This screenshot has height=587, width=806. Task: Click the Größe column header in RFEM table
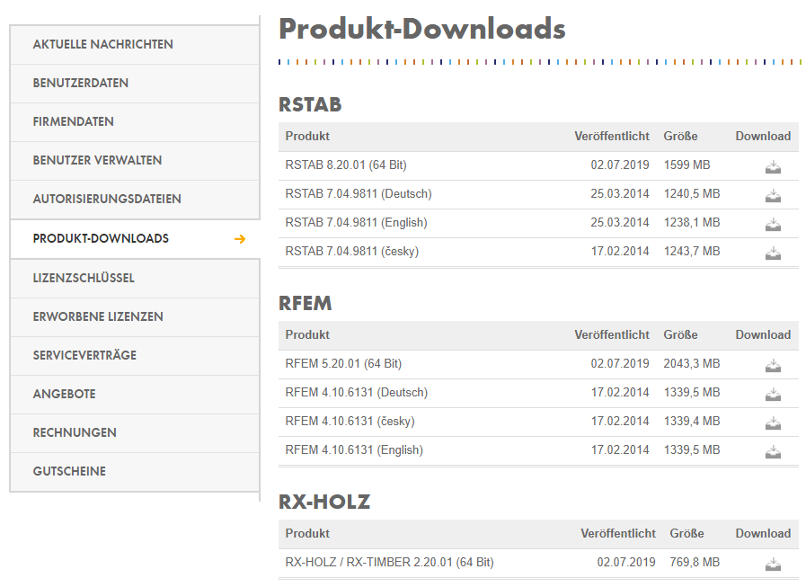681,334
